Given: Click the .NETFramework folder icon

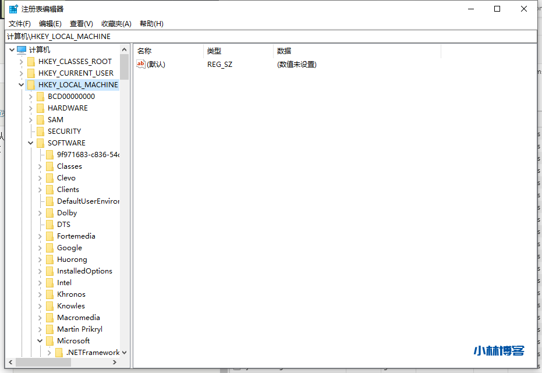Looking at the screenshot, I should 59,353.
